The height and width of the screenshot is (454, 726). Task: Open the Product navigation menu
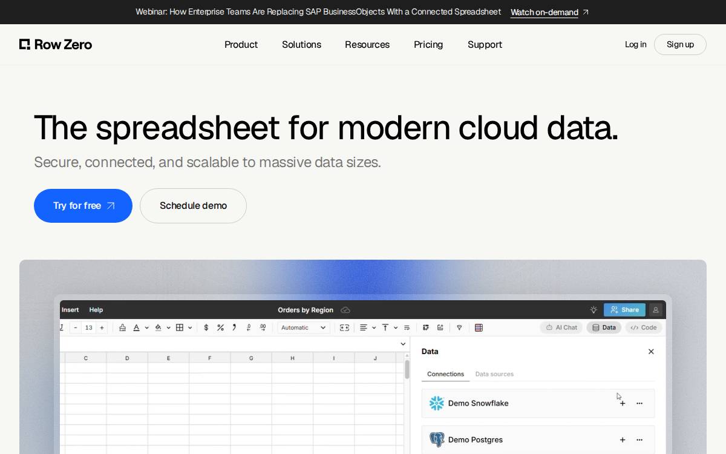(241, 45)
